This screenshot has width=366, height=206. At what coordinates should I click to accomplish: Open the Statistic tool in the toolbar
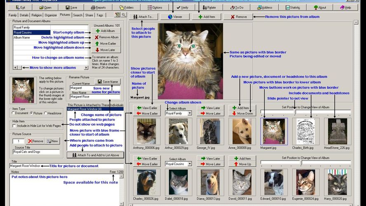pyautogui.click(x=291, y=7)
